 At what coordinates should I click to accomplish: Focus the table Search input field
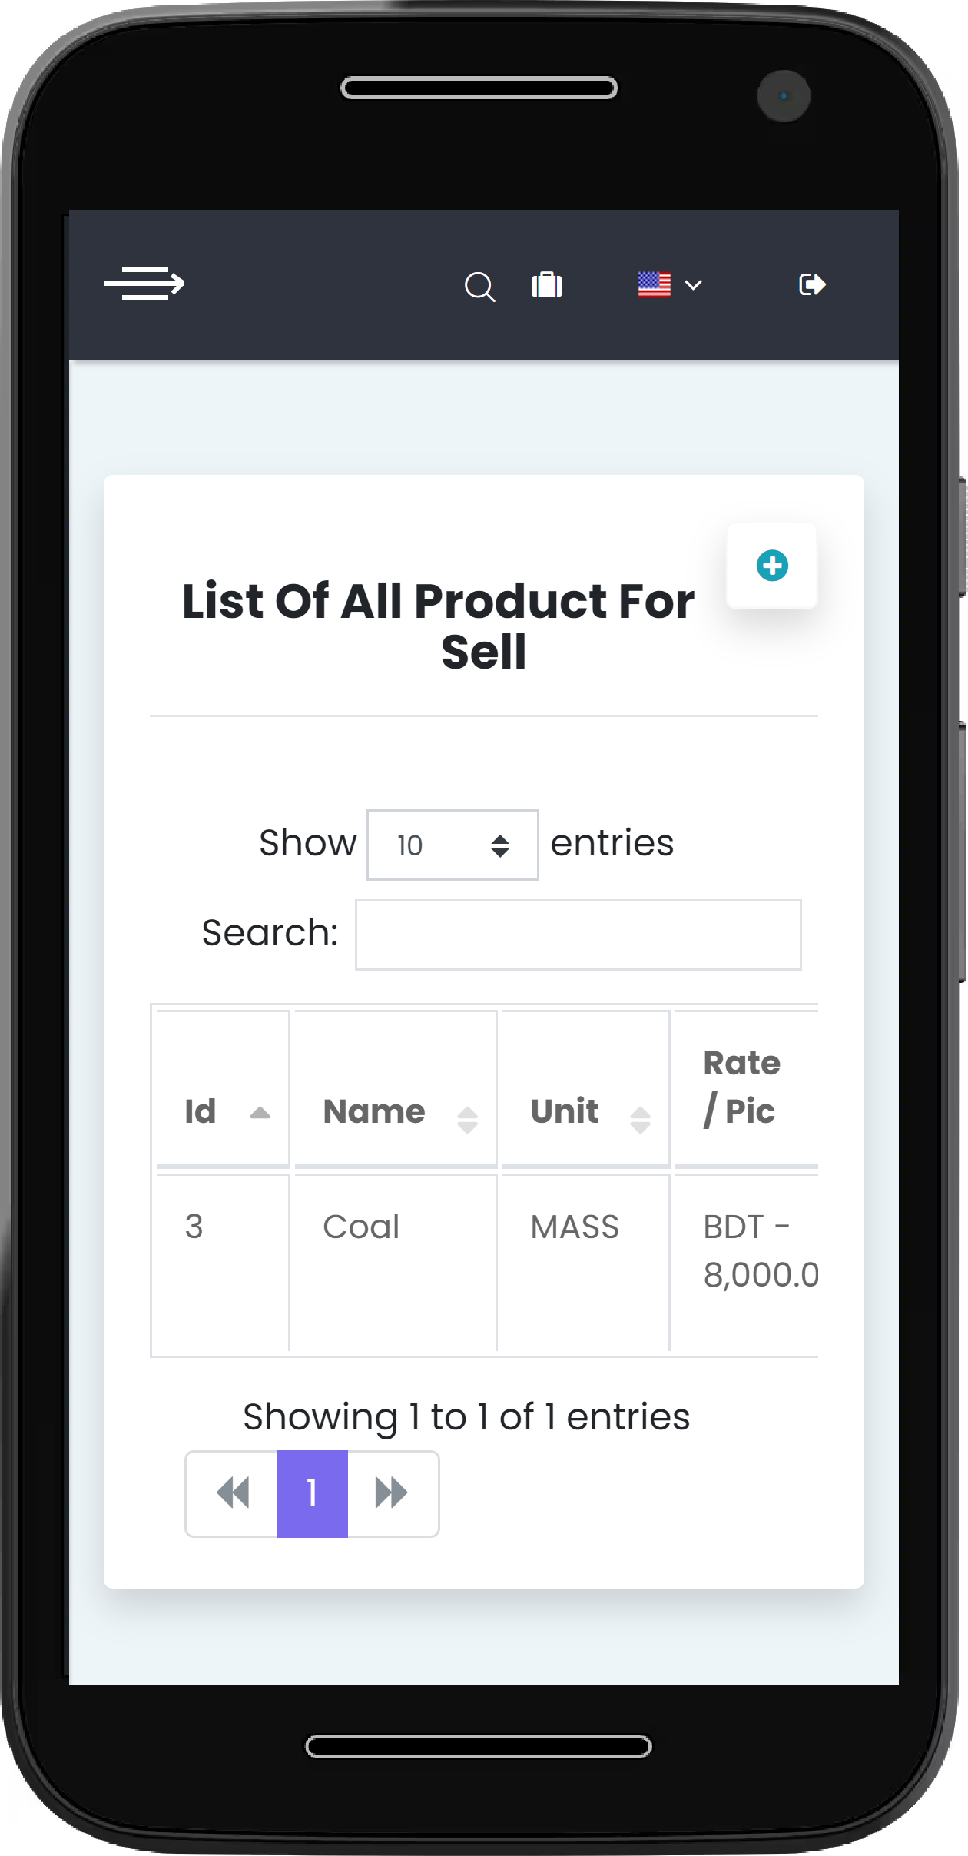point(578,935)
